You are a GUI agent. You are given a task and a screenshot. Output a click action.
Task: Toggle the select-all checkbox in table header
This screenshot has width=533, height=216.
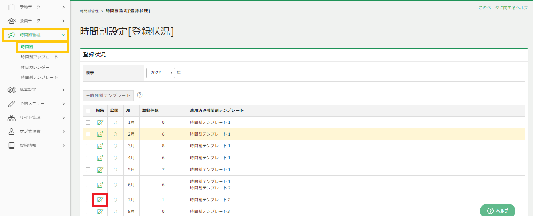pos(88,111)
